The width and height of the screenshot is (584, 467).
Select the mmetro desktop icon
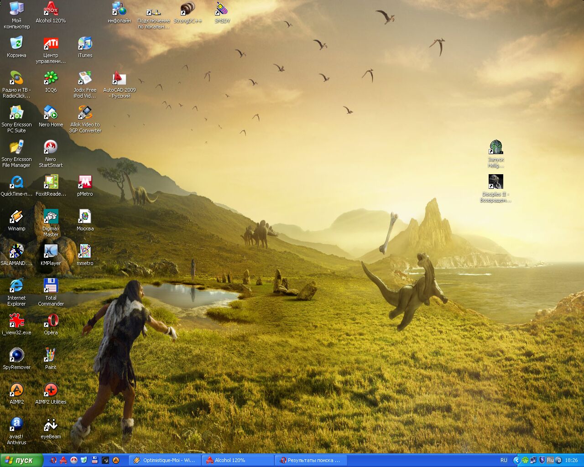pyautogui.click(x=85, y=255)
